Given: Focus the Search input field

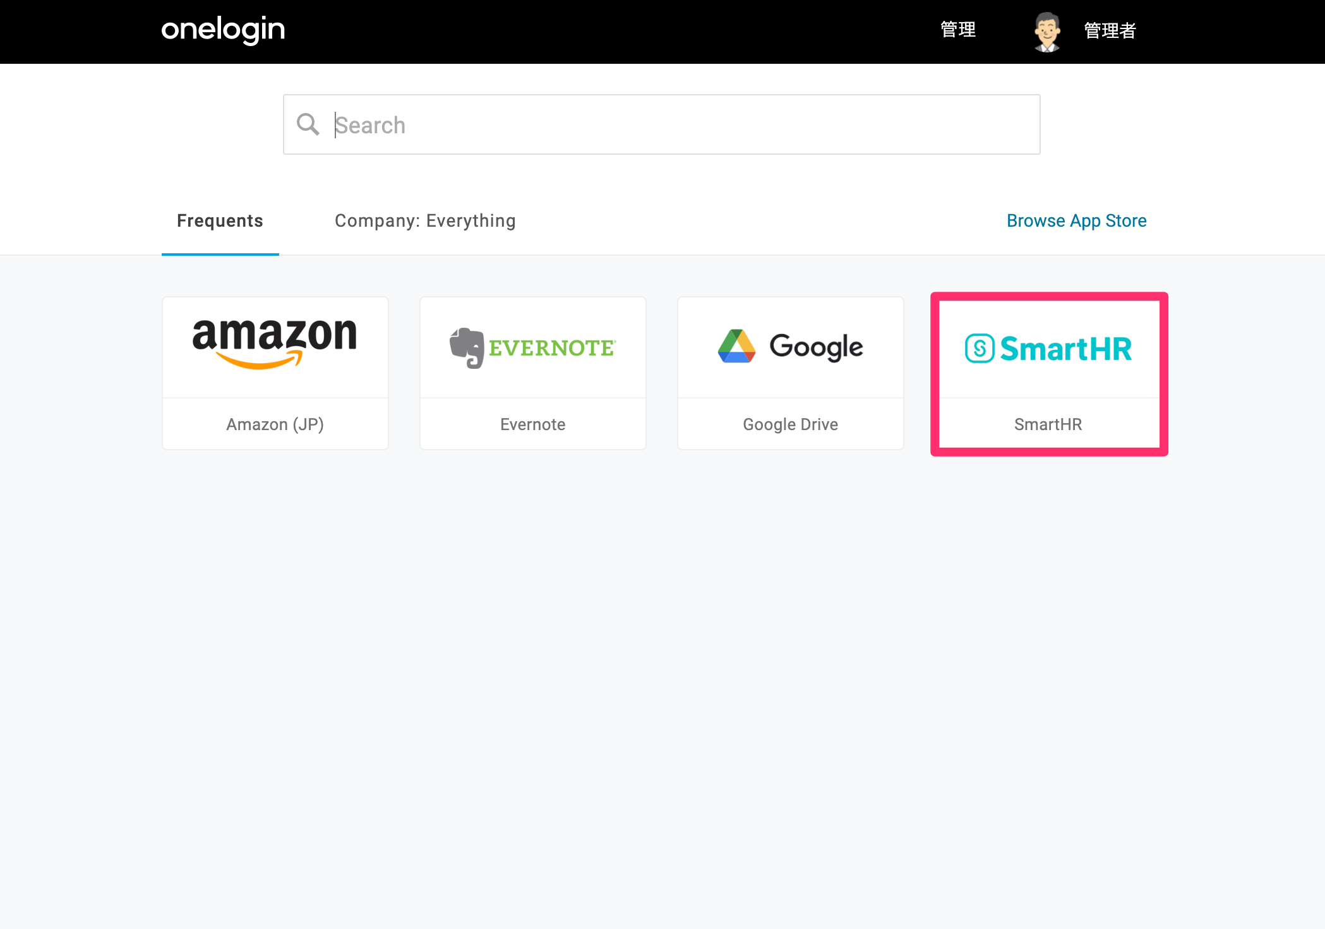Looking at the screenshot, I should coord(662,124).
